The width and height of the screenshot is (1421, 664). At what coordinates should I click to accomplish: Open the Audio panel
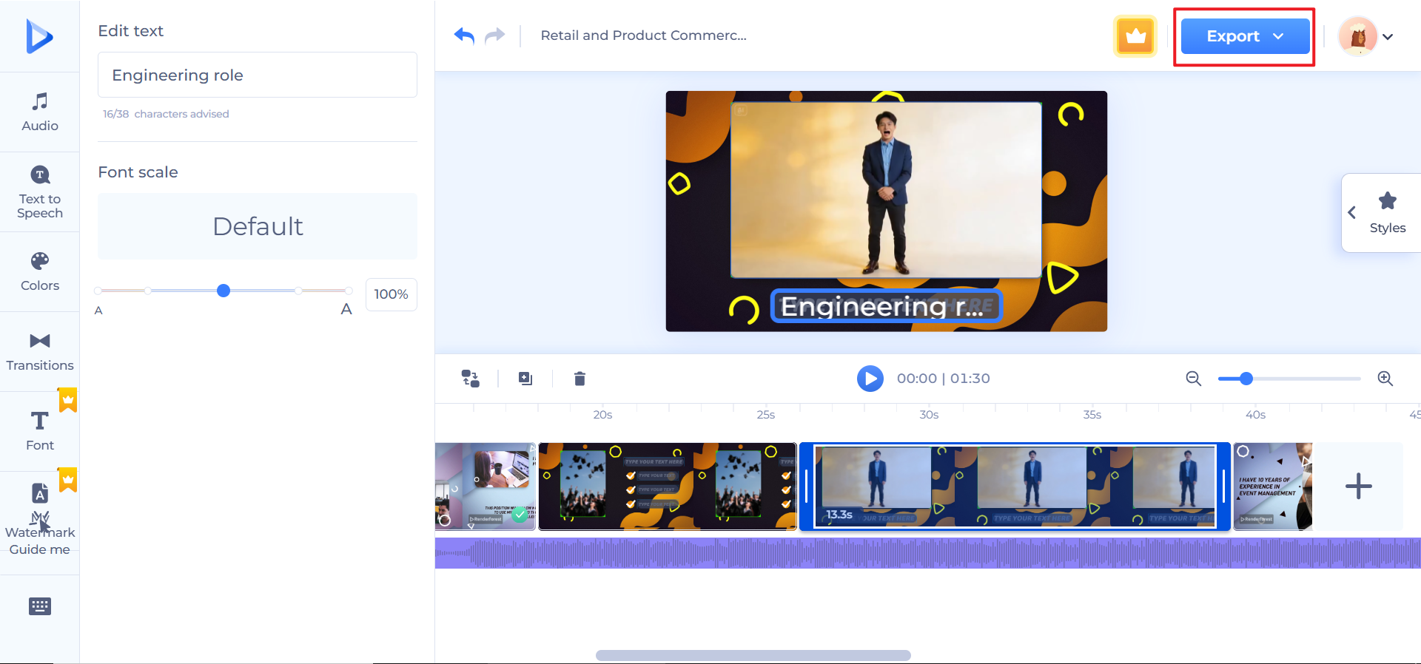coord(40,112)
